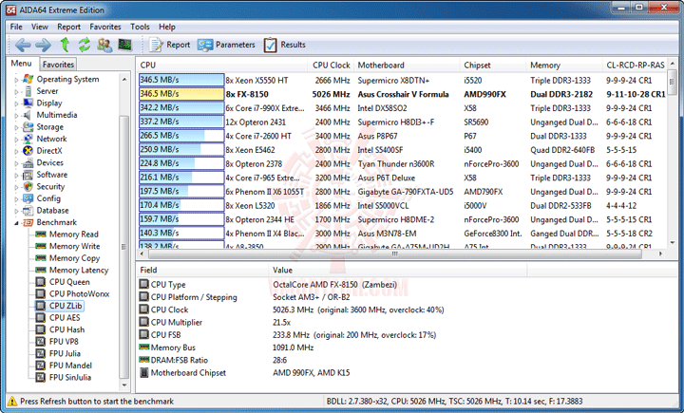Expand the Server node arrow
Screen dimensions: 684x413
coord(16,91)
